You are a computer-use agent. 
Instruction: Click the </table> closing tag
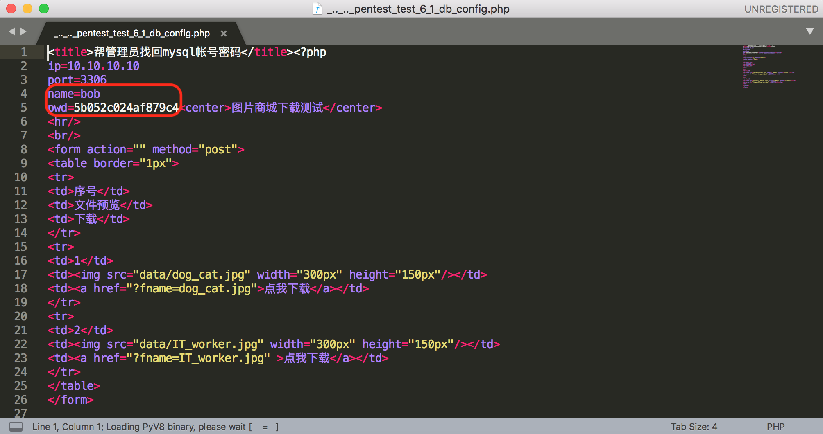(74, 386)
